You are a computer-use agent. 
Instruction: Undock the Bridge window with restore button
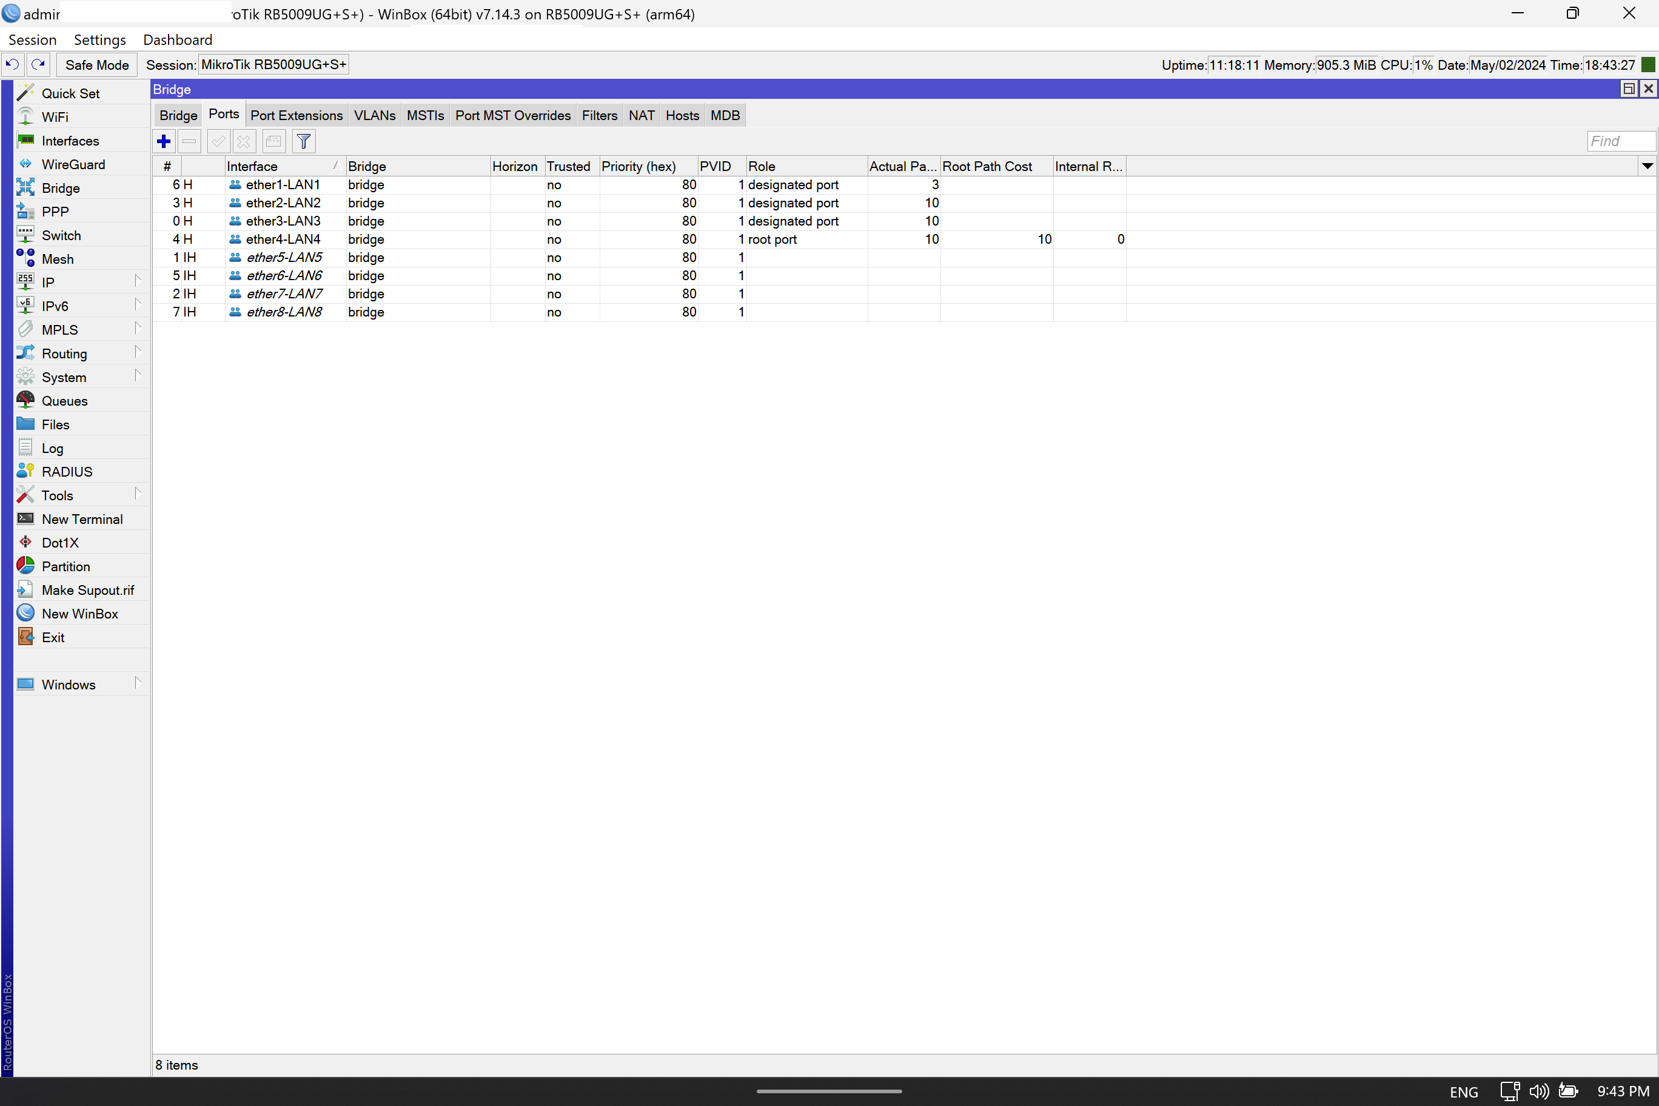click(1629, 89)
